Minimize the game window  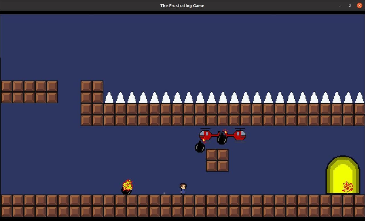[x=340, y=6]
